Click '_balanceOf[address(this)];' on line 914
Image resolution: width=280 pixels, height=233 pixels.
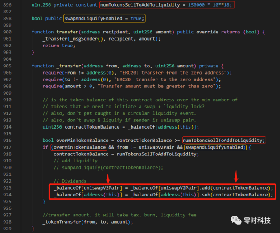coord(163,127)
